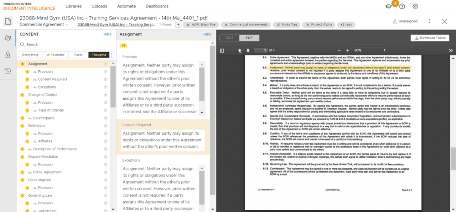Toggle the PDF viewer sidebar icon
Screen dimensions: 456x212
222,50
